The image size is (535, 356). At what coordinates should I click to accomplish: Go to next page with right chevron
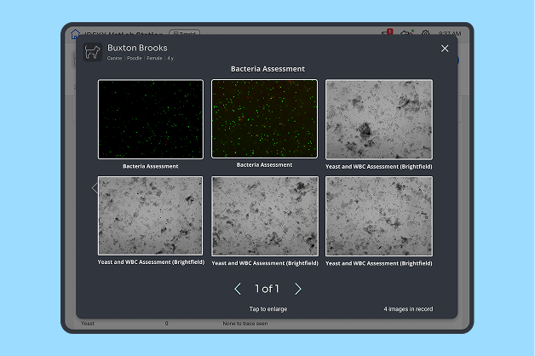tap(298, 289)
